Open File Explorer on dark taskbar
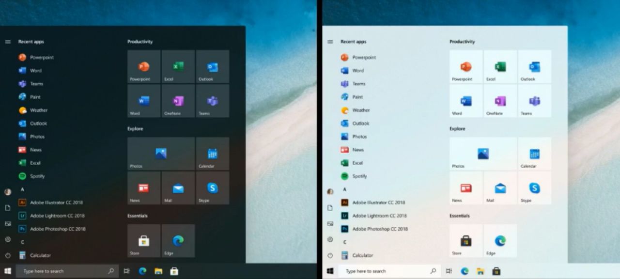This screenshot has width=620, height=279. tap(158, 271)
